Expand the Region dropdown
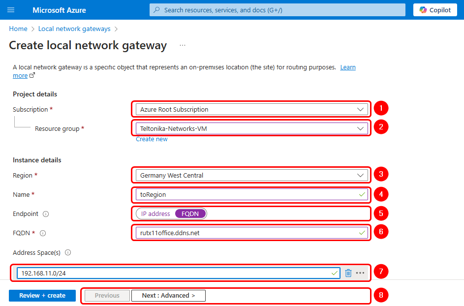The width and height of the screenshot is (464, 306). 251,175
